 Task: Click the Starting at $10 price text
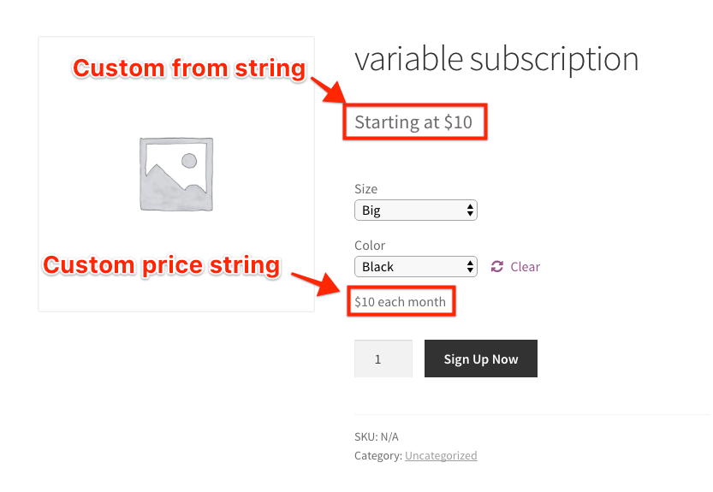tap(413, 122)
